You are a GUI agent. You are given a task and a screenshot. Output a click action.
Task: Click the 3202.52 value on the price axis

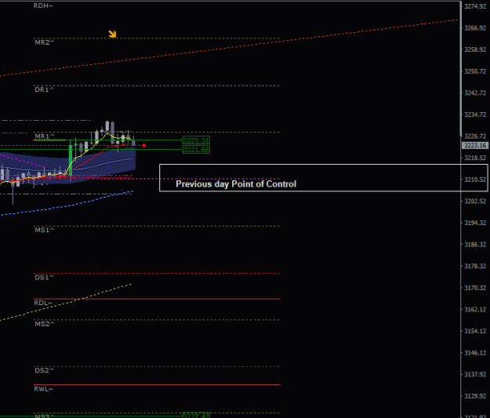tap(475, 201)
